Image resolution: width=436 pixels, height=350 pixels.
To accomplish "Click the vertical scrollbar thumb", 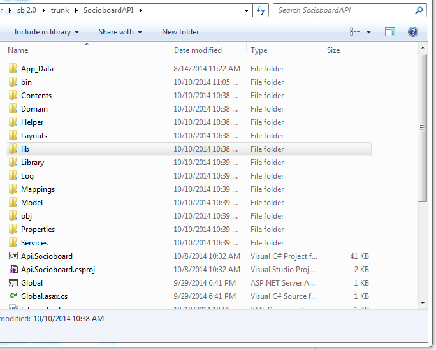I will tap(423, 128).
